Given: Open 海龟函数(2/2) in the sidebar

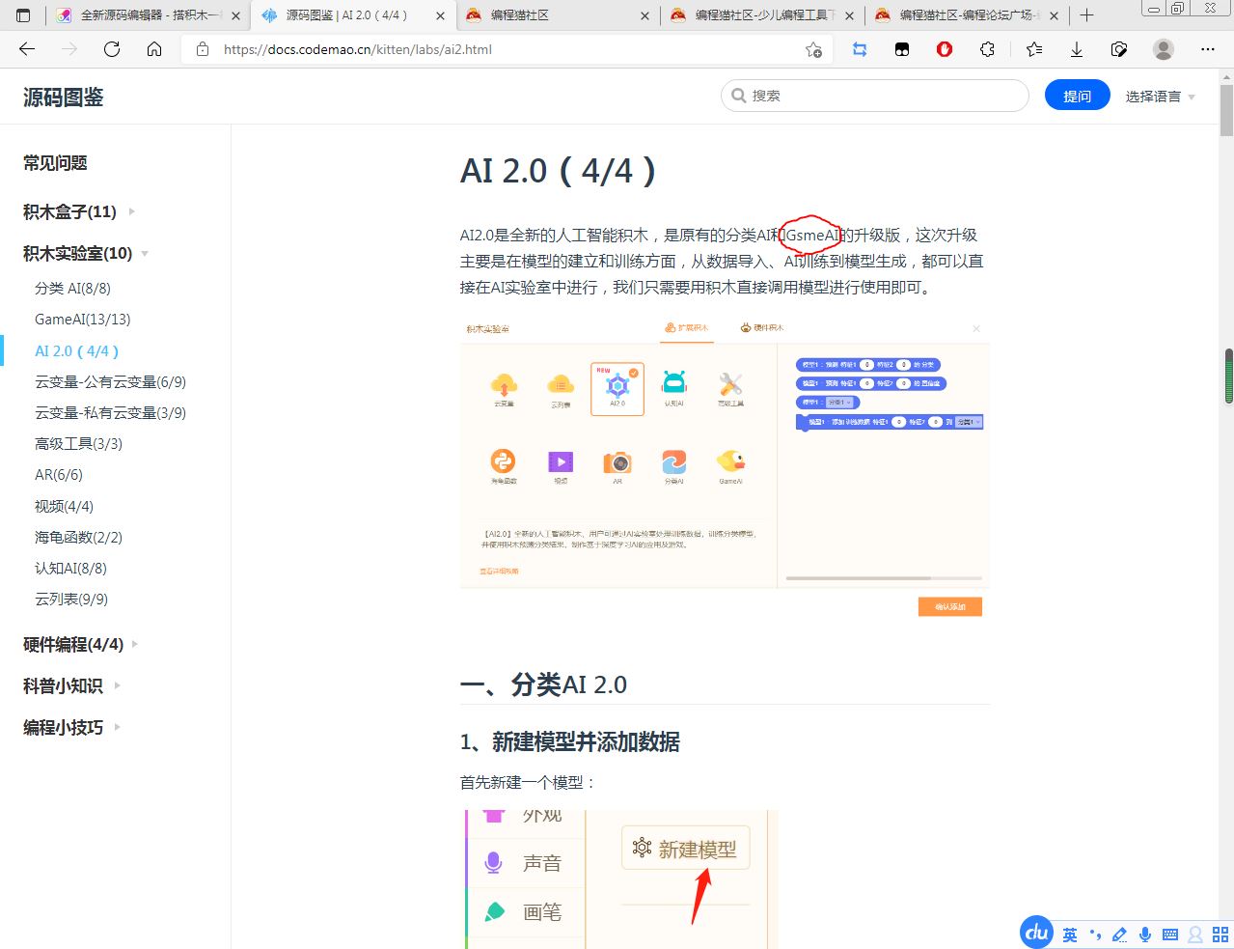Looking at the screenshot, I should (78, 537).
